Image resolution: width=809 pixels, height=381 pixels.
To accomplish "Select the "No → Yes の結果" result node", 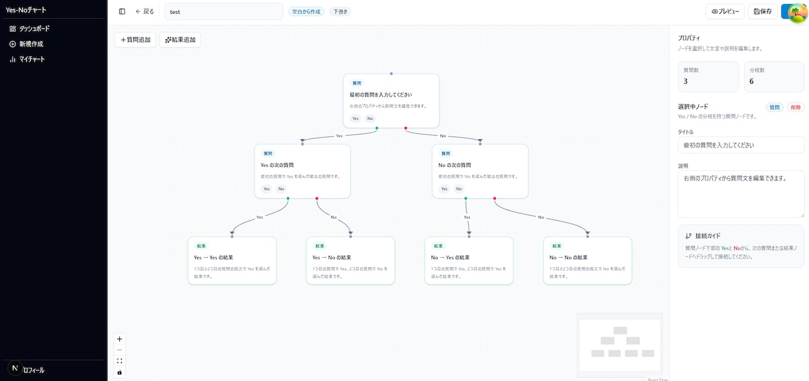I will [469, 260].
